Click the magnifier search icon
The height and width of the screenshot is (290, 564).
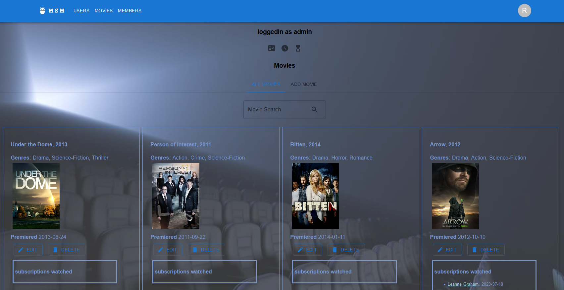click(x=314, y=109)
